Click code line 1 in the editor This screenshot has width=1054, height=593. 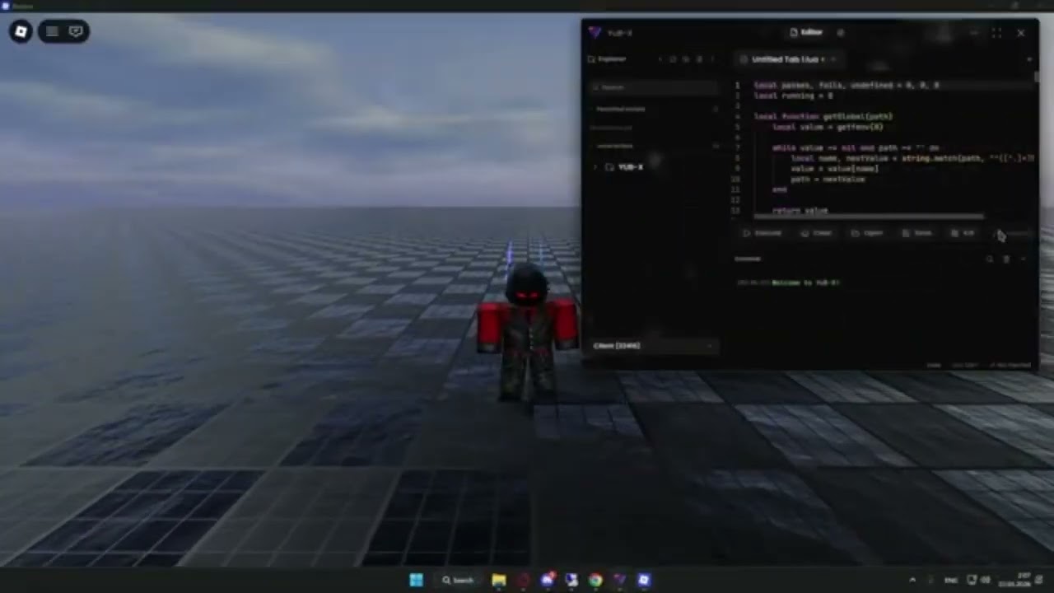coord(846,85)
